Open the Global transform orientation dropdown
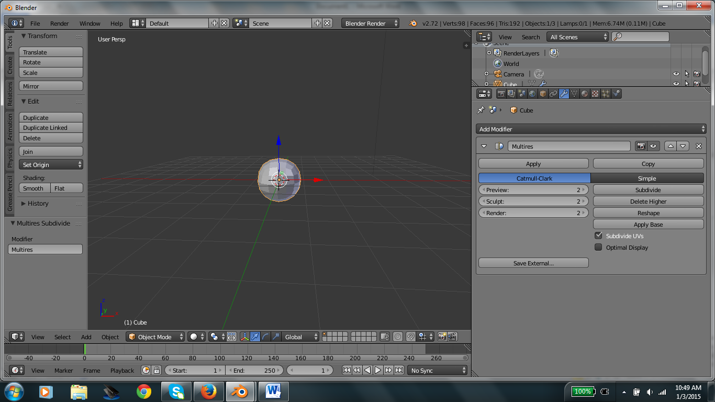Image resolution: width=715 pixels, height=402 pixels. pyautogui.click(x=300, y=337)
